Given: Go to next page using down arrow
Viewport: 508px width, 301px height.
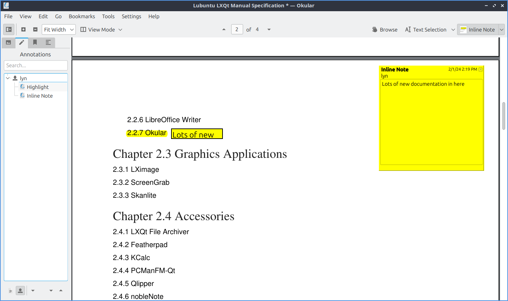Looking at the screenshot, I should (269, 30).
